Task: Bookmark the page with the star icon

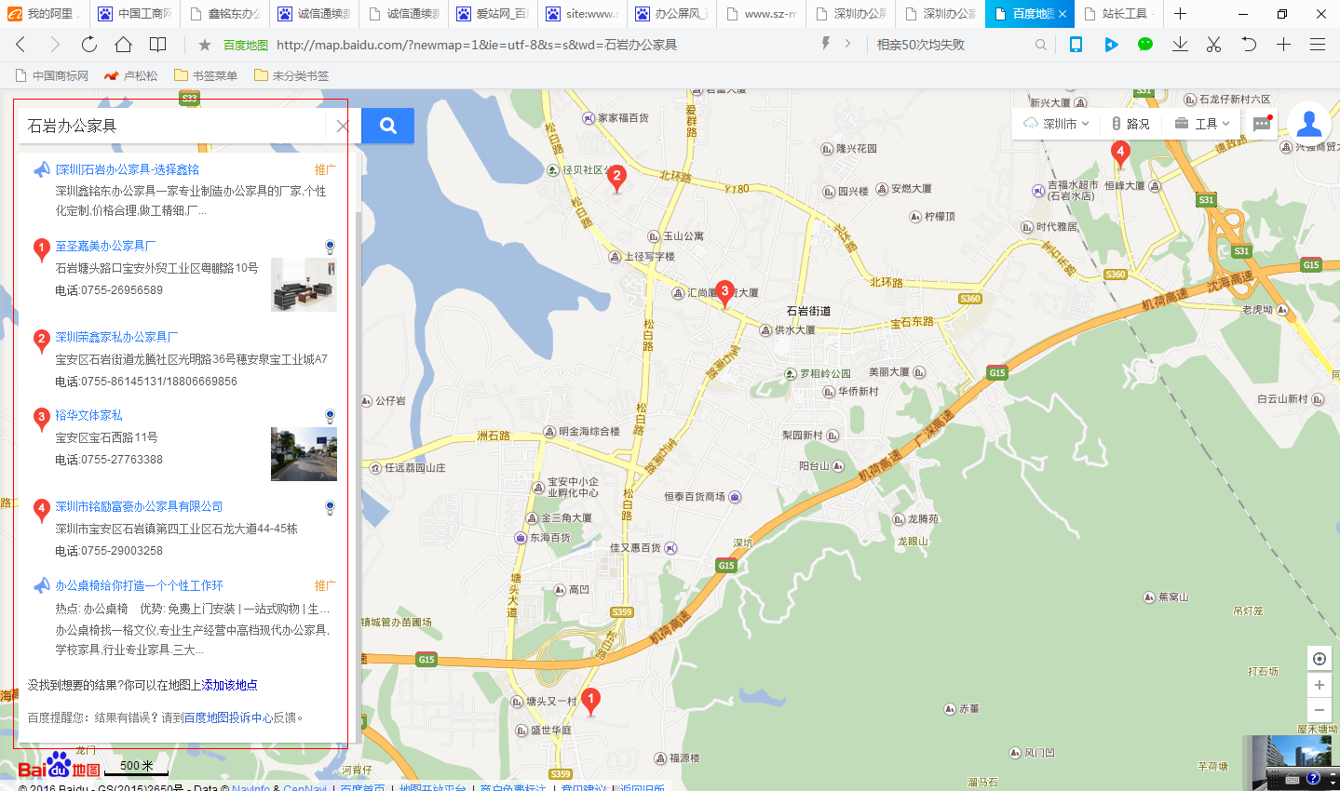Action: pos(205,45)
